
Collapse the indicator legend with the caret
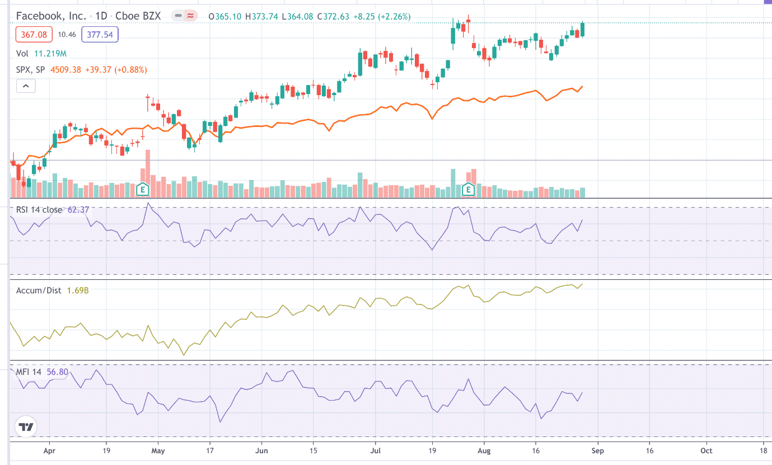26,86
